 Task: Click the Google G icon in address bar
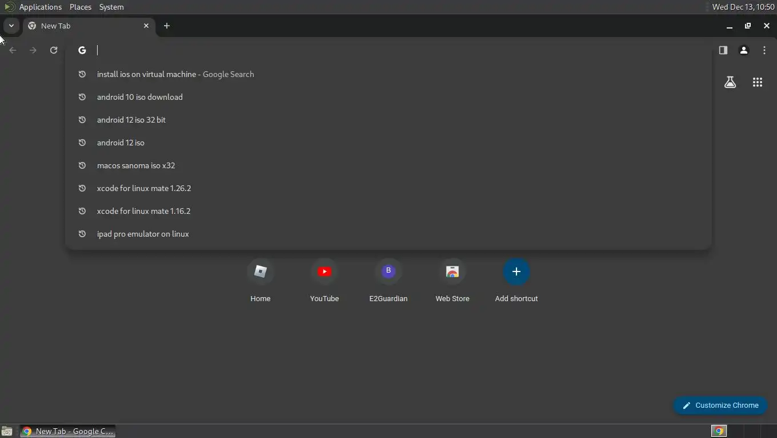[x=82, y=50]
